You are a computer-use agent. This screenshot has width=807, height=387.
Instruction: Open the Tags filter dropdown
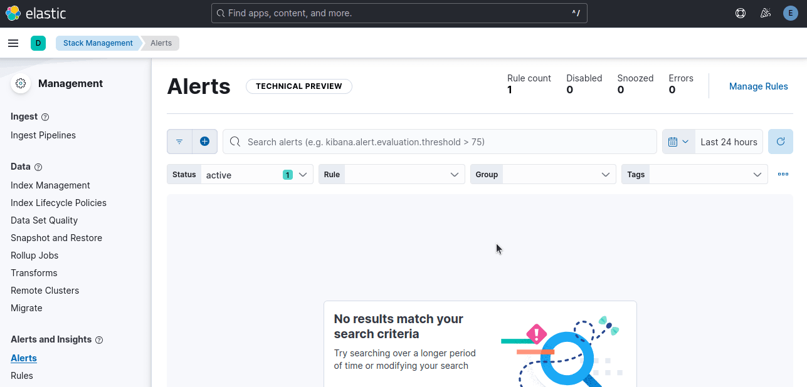(x=695, y=174)
